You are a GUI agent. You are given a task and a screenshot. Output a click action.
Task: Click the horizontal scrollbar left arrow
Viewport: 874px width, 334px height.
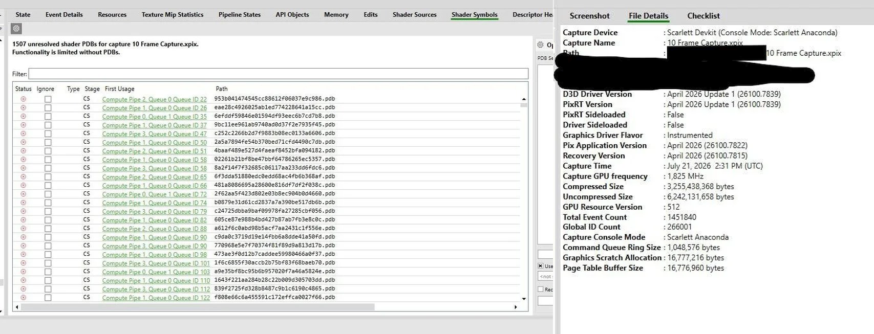tap(17, 307)
